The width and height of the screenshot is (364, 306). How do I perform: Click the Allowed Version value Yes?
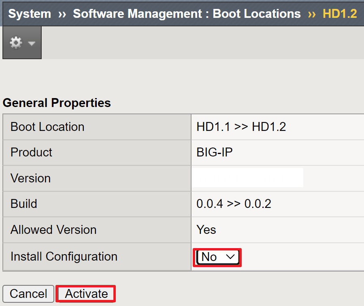coord(206,229)
